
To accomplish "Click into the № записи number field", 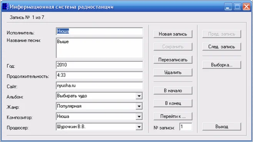I will (186, 127).
